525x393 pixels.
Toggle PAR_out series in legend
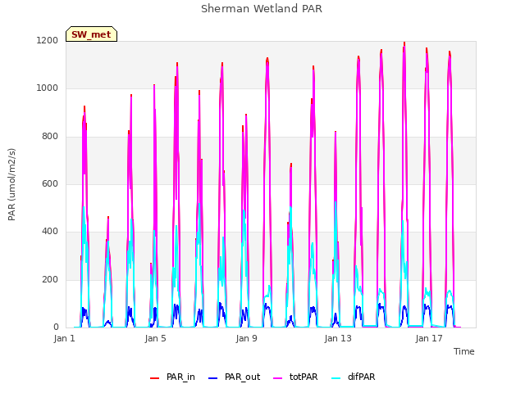pos(234,377)
